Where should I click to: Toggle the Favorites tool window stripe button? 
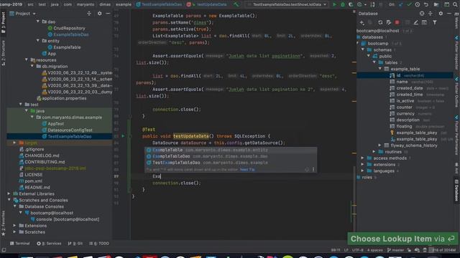coord(3,223)
